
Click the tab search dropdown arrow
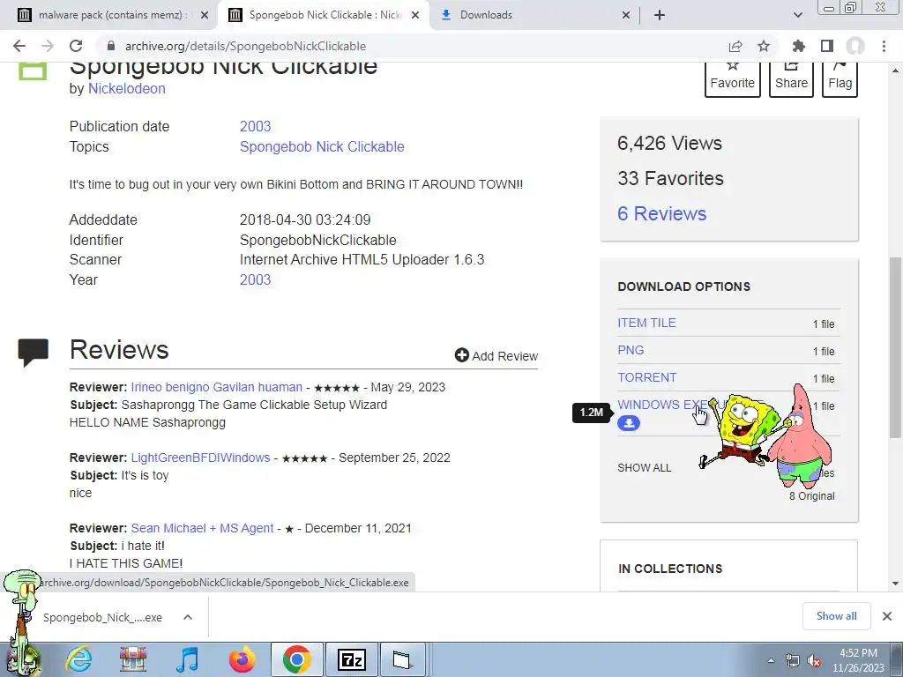797,15
